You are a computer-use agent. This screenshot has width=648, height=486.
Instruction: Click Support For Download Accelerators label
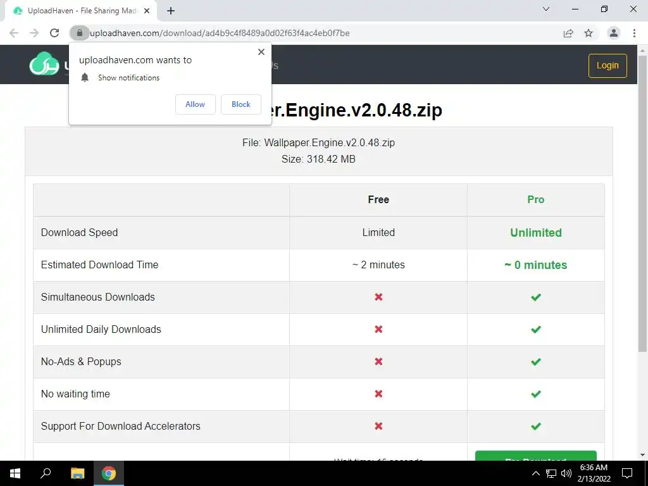pyautogui.click(x=121, y=426)
